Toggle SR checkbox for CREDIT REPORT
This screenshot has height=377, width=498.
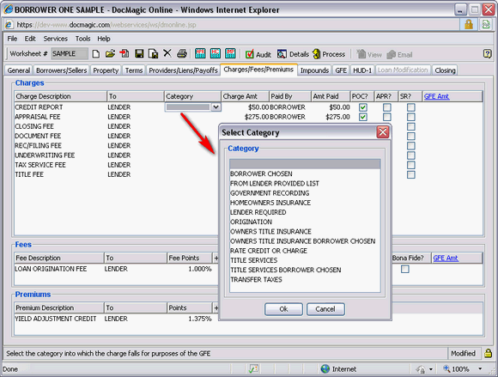[411, 107]
